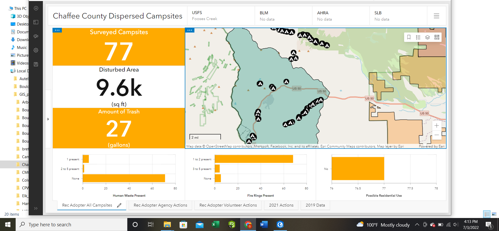The width and height of the screenshot is (499, 231).
Task: Open the Theme palette icon
Action: click(36, 36)
